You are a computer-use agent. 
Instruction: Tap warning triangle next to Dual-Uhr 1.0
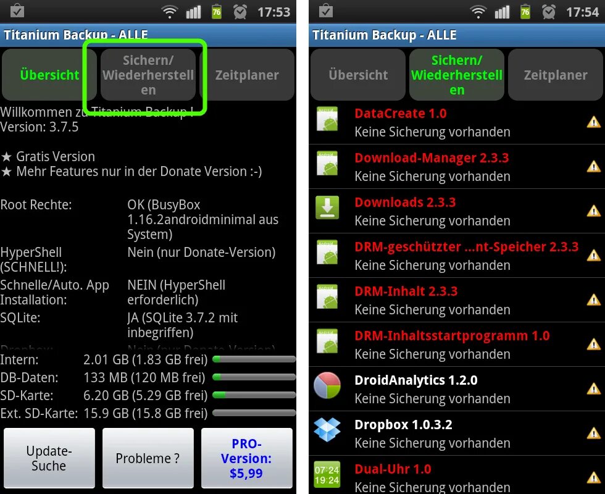[x=593, y=478]
